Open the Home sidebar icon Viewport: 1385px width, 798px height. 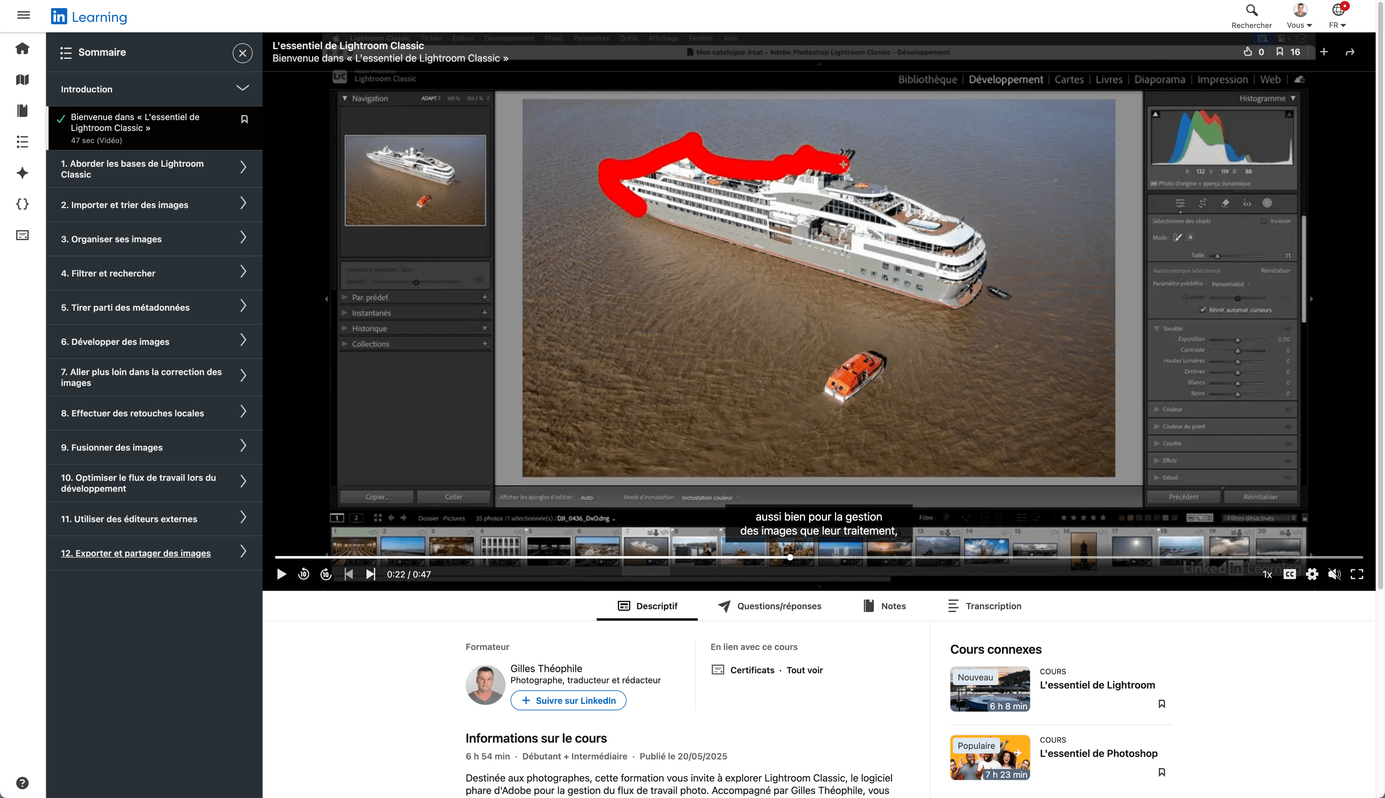pyautogui.click(x=22, y=48)
